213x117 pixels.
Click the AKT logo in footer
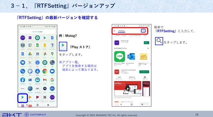[12, 115]
